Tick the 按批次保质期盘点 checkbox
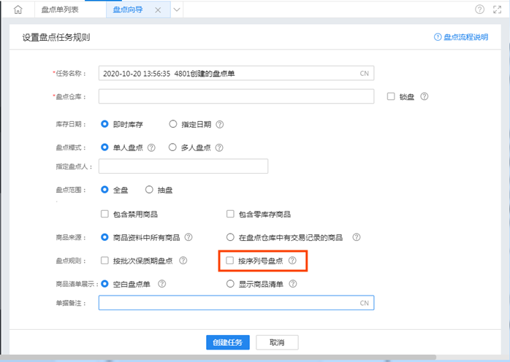Viewport: 510px width, 362px height. (104, 261)
